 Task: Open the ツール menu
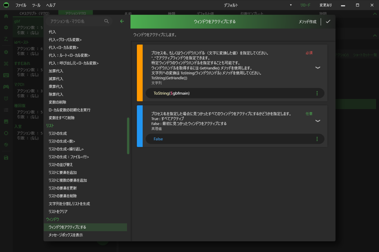(x=36, y=5)
